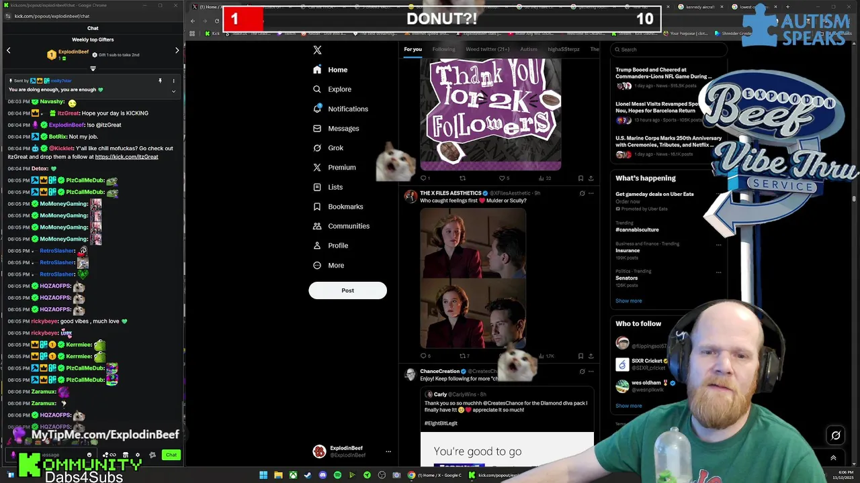Open Uber Eats gameday deals promo
860x483 pixels.
coord(654,194)
